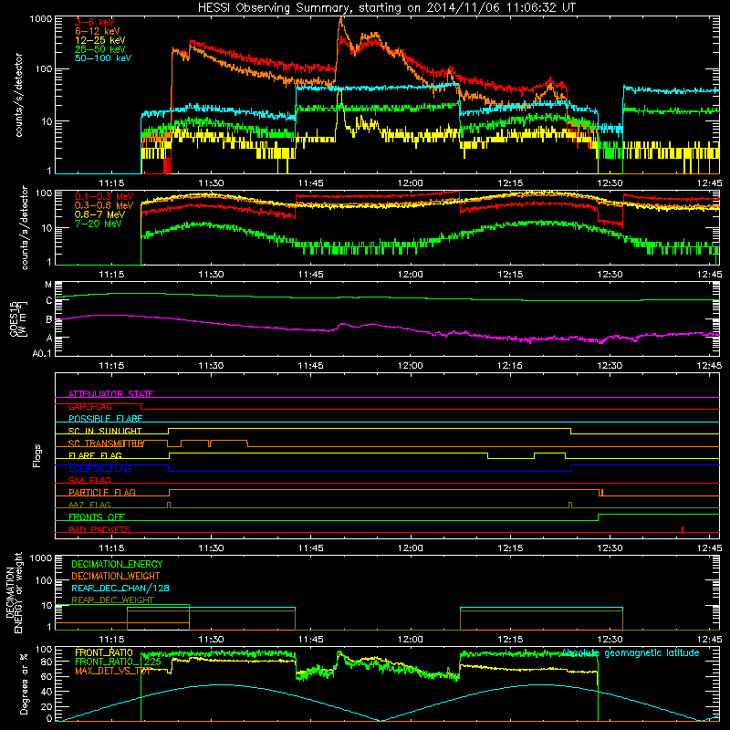Click the BAD_PACKETS red spike near 12:40
This screenshot has height=730, width=730.
(x=683, y=529)
